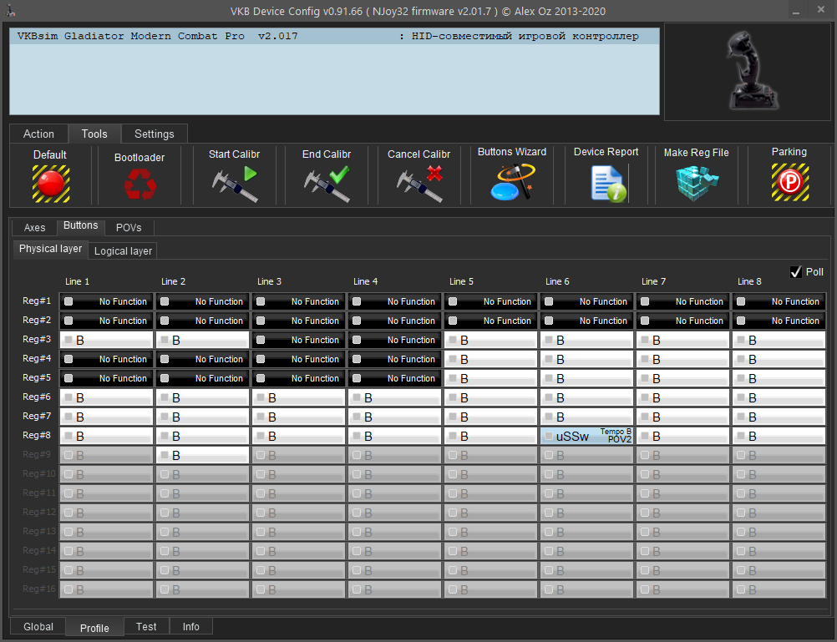Image resolution: width=837 pixels, height=642 pixels.
Task: Switch to the Action tab
Action: coord(38,134)
